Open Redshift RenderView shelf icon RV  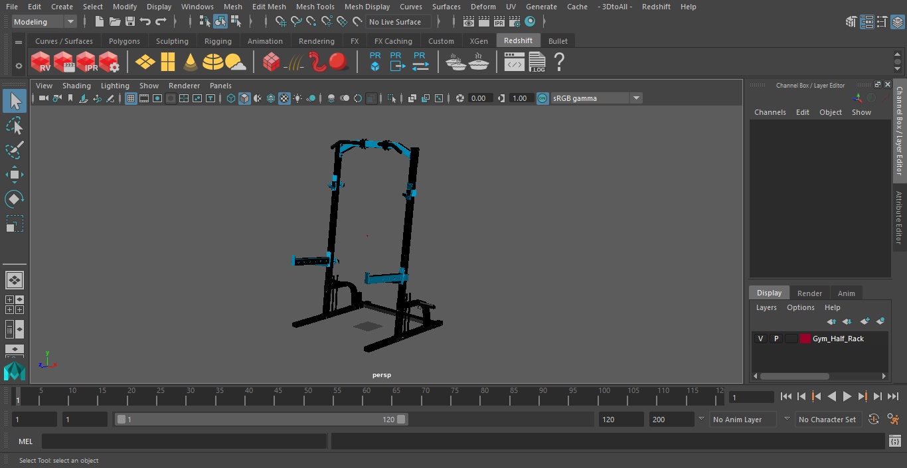pos(41,62)
